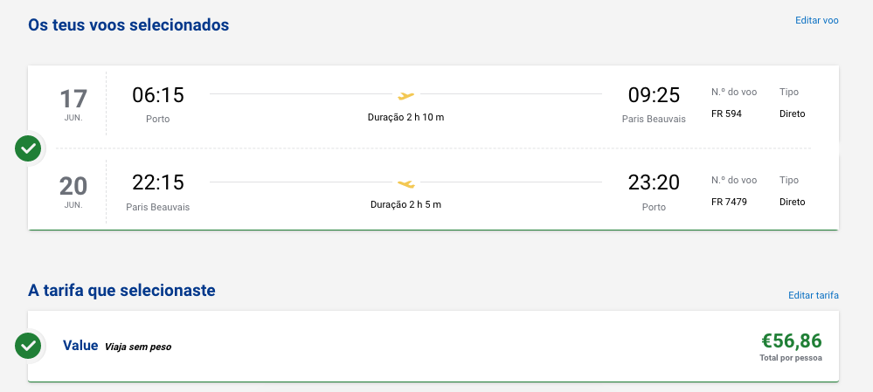This screenshot has height=392, width=873.
Task: Click the 22:15 Paris Beauvais departure time
Action: point(158,182)
